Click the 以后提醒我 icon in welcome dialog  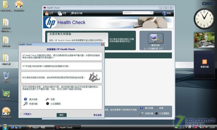[x=47, y=103]
